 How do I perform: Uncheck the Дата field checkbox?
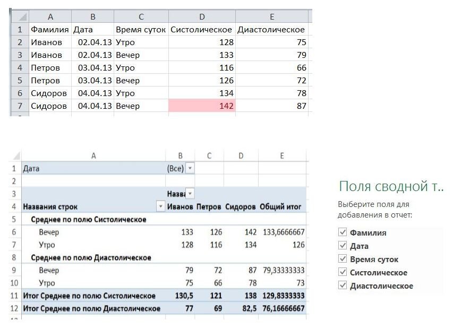[343, 246]
